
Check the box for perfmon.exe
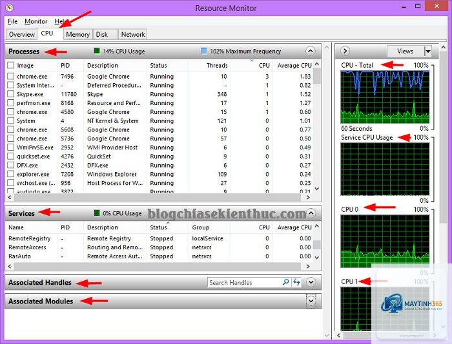(11, 103)
